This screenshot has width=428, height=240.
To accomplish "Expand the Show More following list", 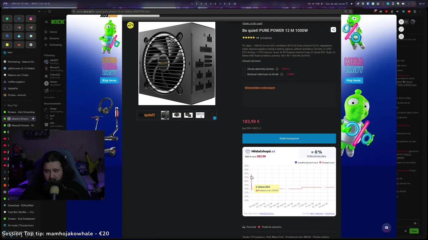I will click(49, 97).
